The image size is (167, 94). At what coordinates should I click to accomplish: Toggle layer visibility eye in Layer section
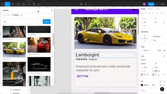164,50
